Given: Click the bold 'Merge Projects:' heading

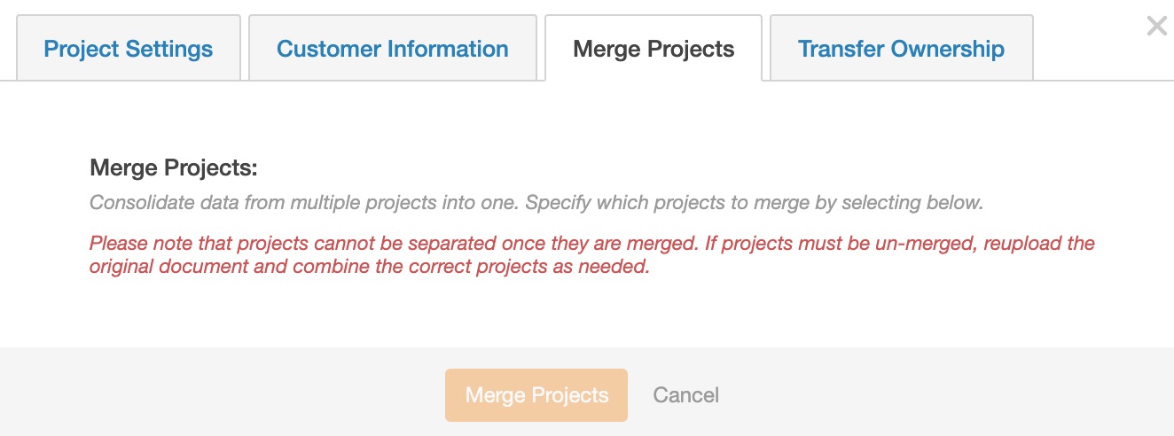Looking at the screenshot, I should click(173, 168).
